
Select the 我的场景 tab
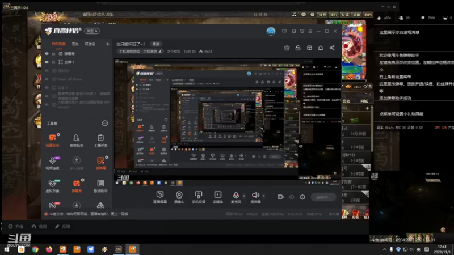pyautogui.click(x=58, y=44)
